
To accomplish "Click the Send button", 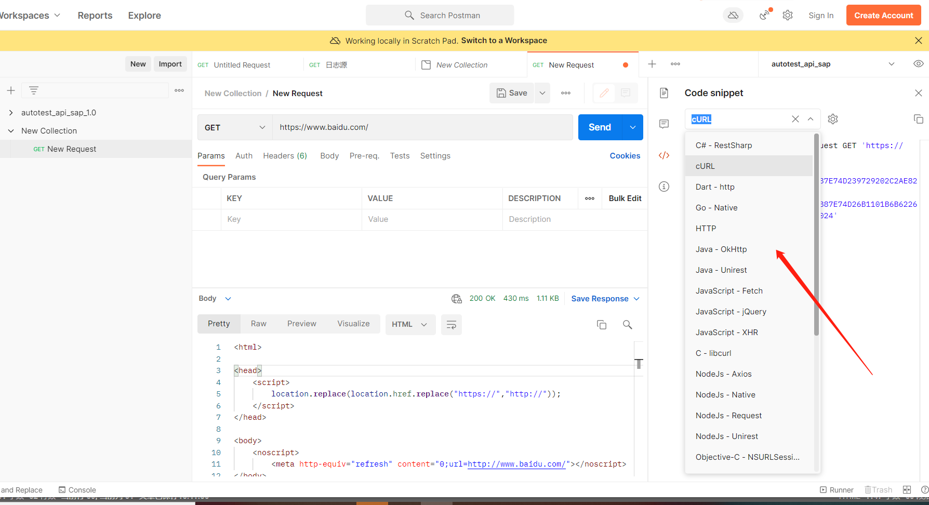I will tap(600, 127).
